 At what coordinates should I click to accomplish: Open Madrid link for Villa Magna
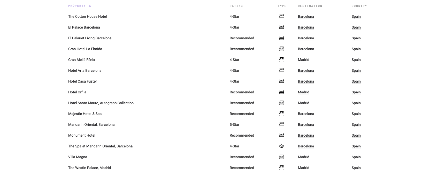(x=303, y=157)
